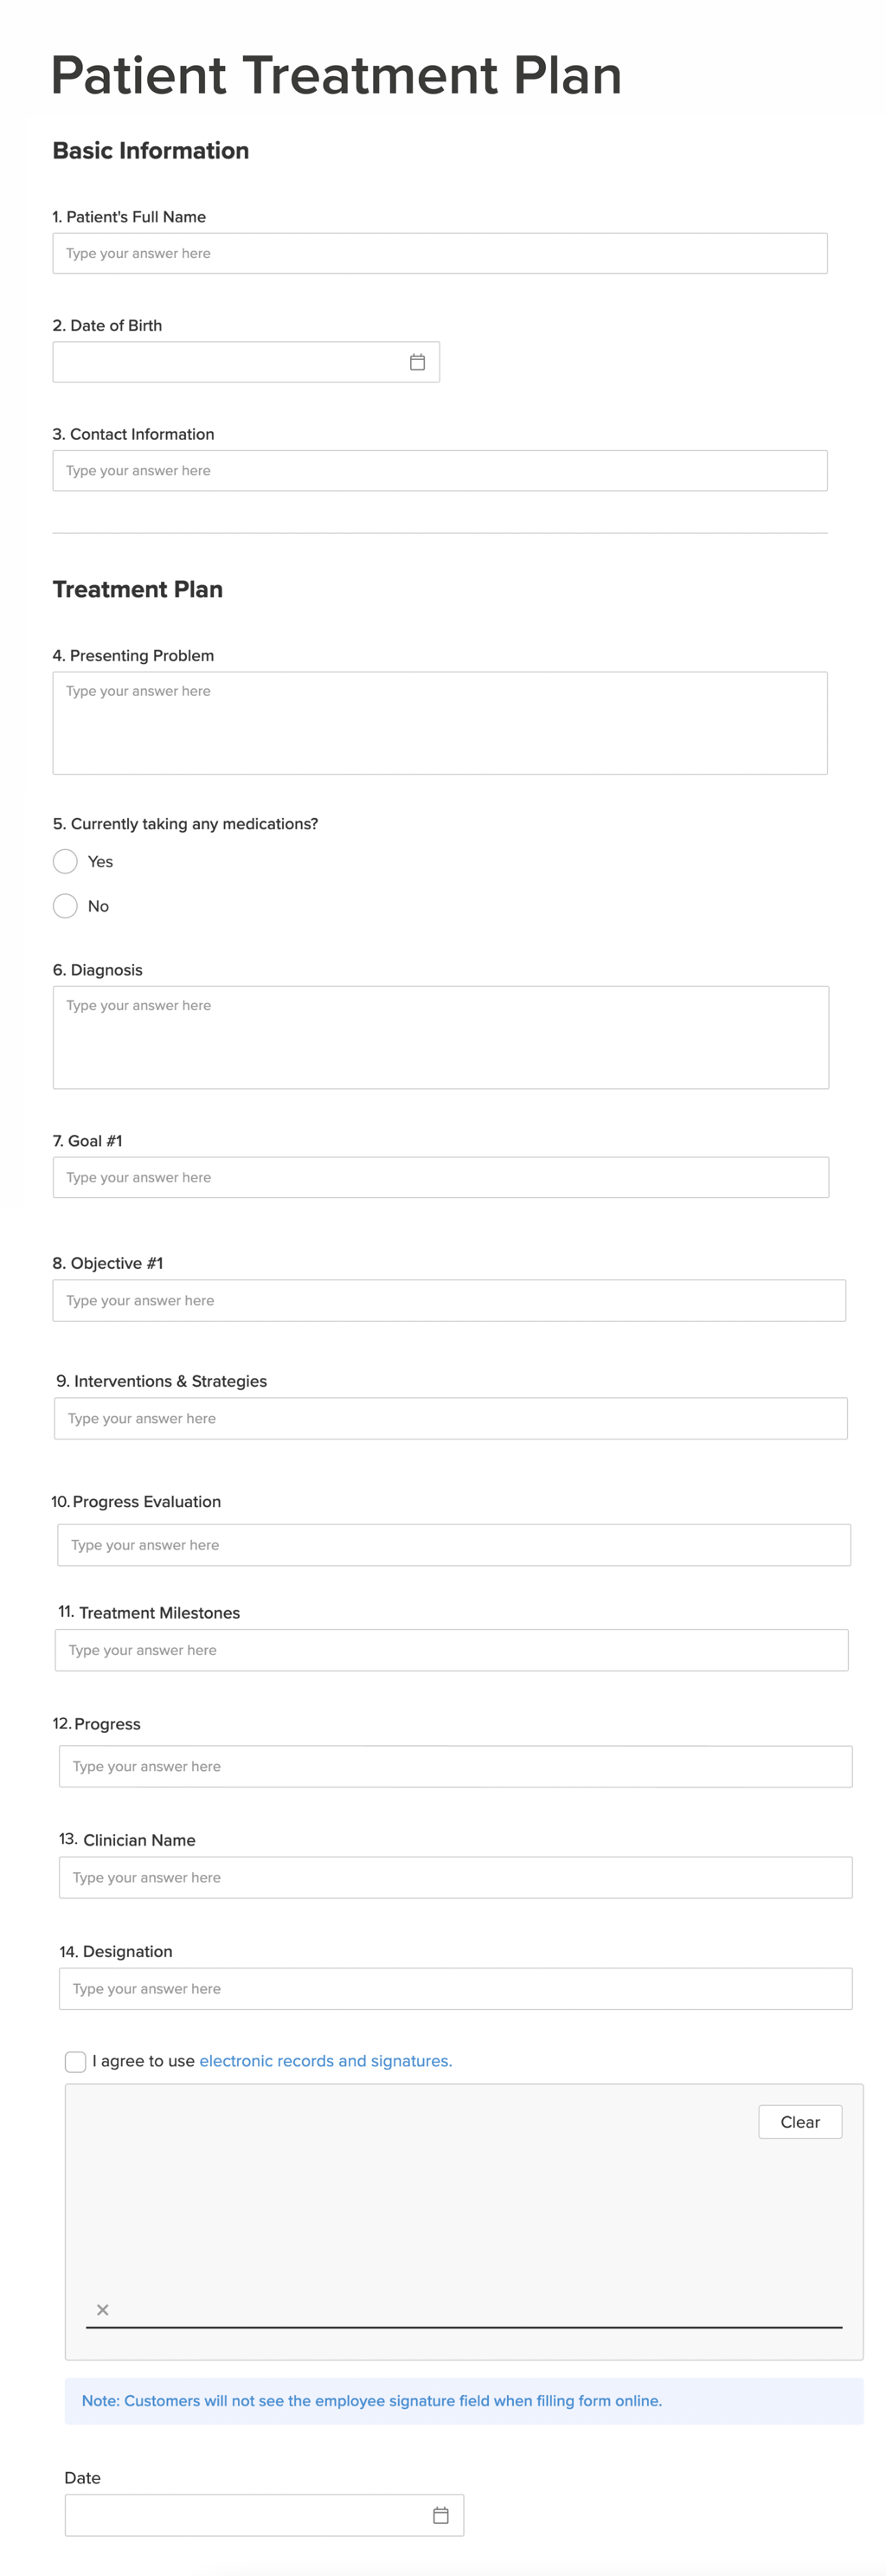
Task: Click the Goal #1 answer field
Action: pyautogui.click(x=440, y=1178)
